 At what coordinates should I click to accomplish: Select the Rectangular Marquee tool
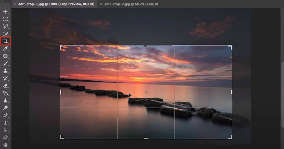(x=5, y=19)
